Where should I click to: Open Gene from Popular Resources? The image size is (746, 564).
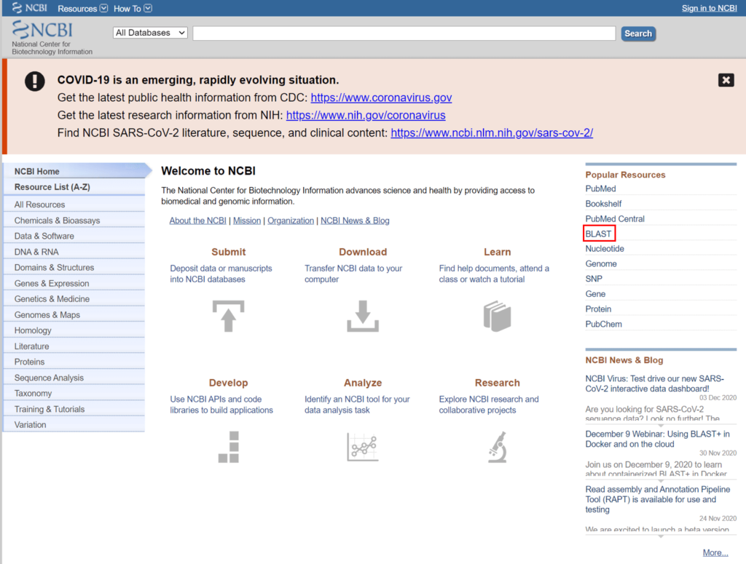595,294
